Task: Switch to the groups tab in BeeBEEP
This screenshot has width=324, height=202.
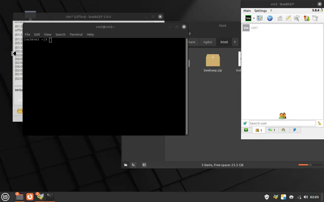Action: click(283, 130)
